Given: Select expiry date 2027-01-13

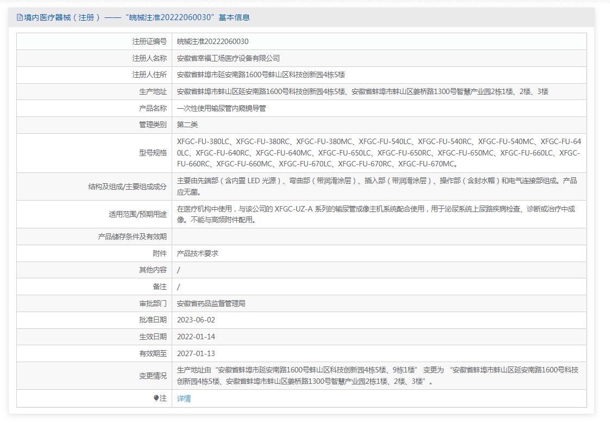Looking at the screenshot, I should pyautogui.click(x=196, y=353).
